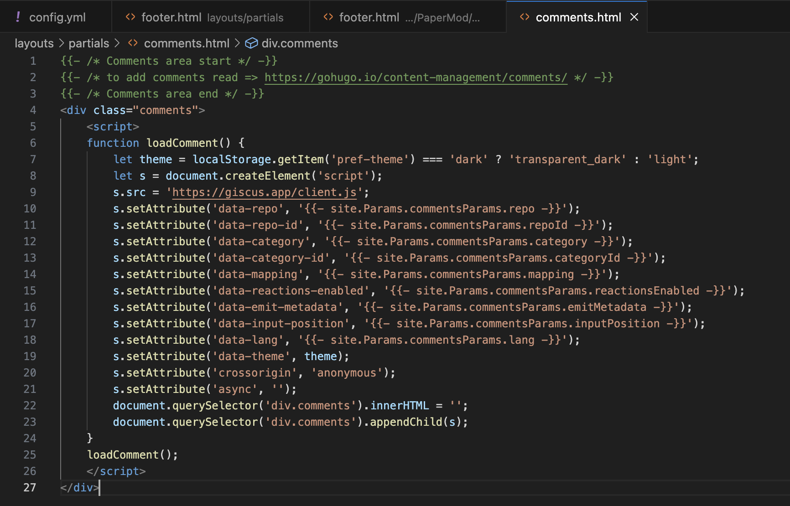
Task: Open the giscus.app client.js URL
Action: coord(264,192)
